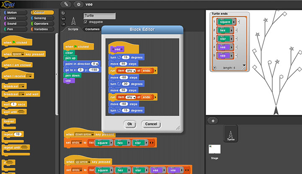Click the sprite arrow preview icon
The width and height of the screenshot is (302, 174).
click(x=73, y=21)
